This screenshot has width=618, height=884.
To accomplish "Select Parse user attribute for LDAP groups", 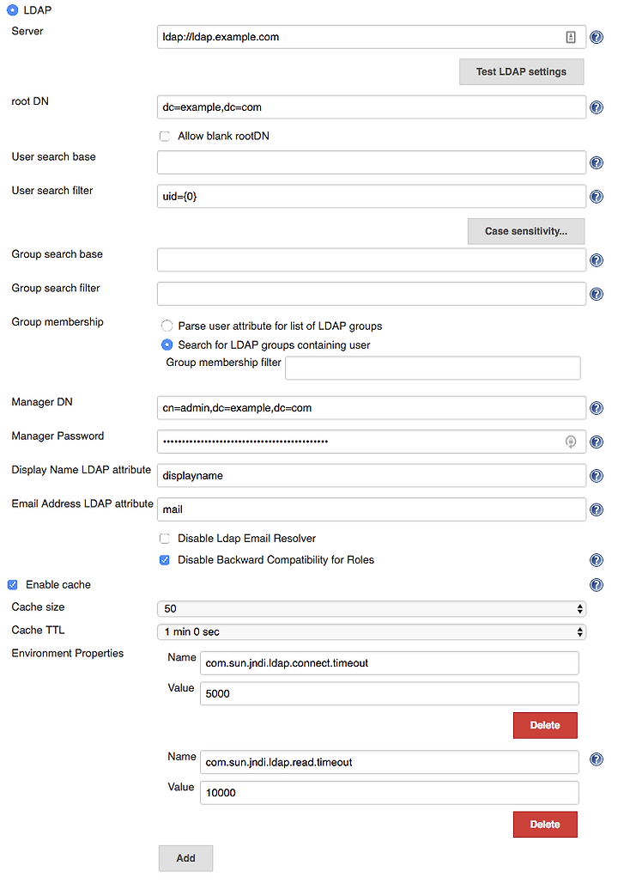I will pyautogui.click(x=167, y=326).
